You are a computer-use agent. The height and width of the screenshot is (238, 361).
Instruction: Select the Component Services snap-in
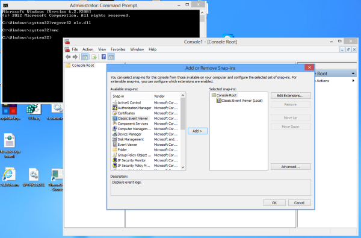click(131, 124)
